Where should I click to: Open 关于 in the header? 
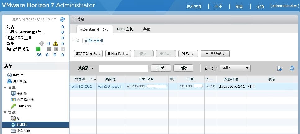(218, 7)
